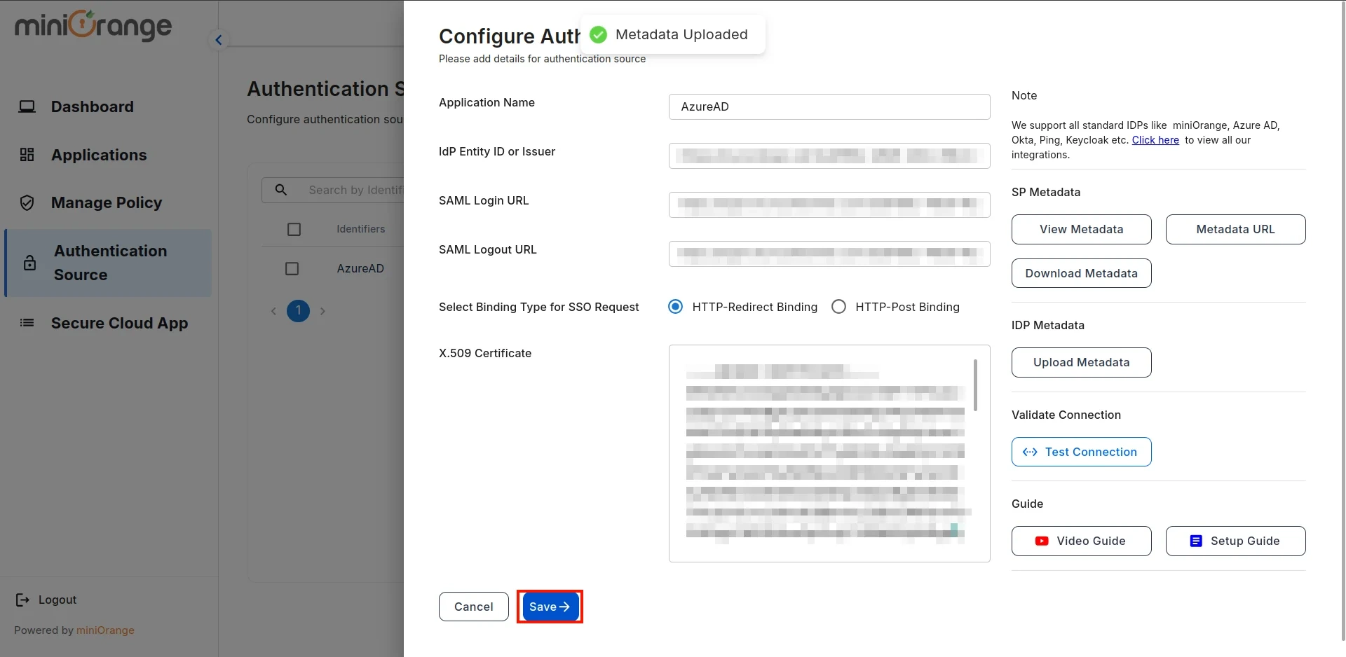Select the Secure Cloud App icon
This screenshot has width=1346, height=657.
(27, 323)
